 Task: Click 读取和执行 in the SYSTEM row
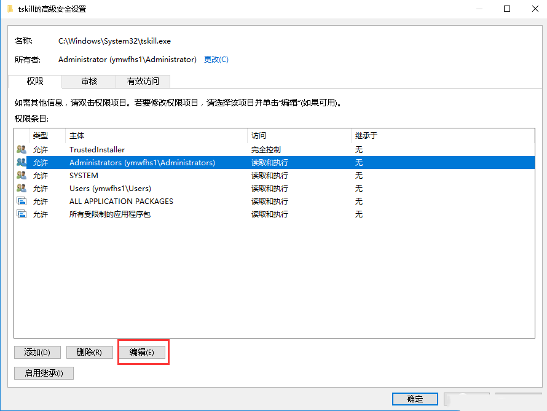point(270,175)
